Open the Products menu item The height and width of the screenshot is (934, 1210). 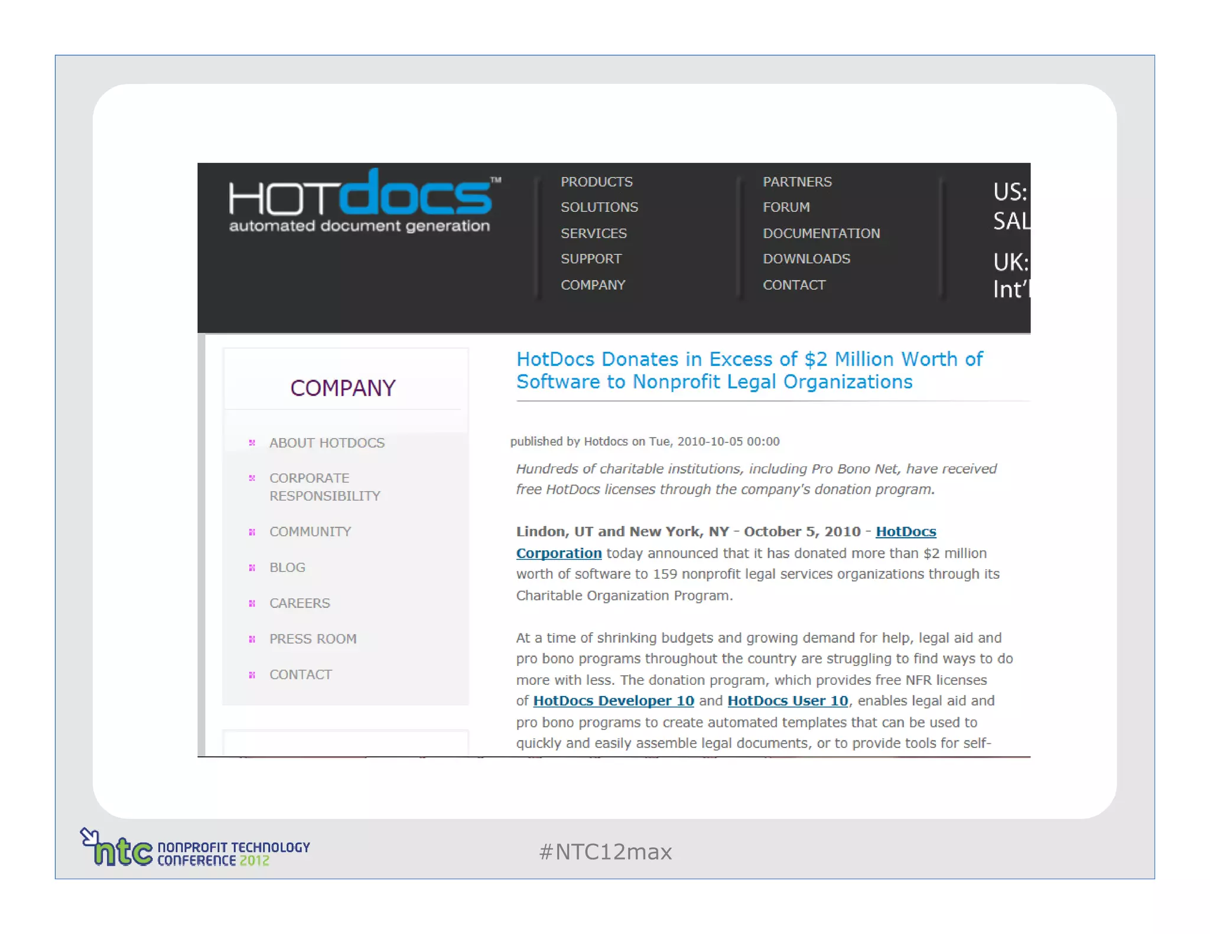coord(596,182)
